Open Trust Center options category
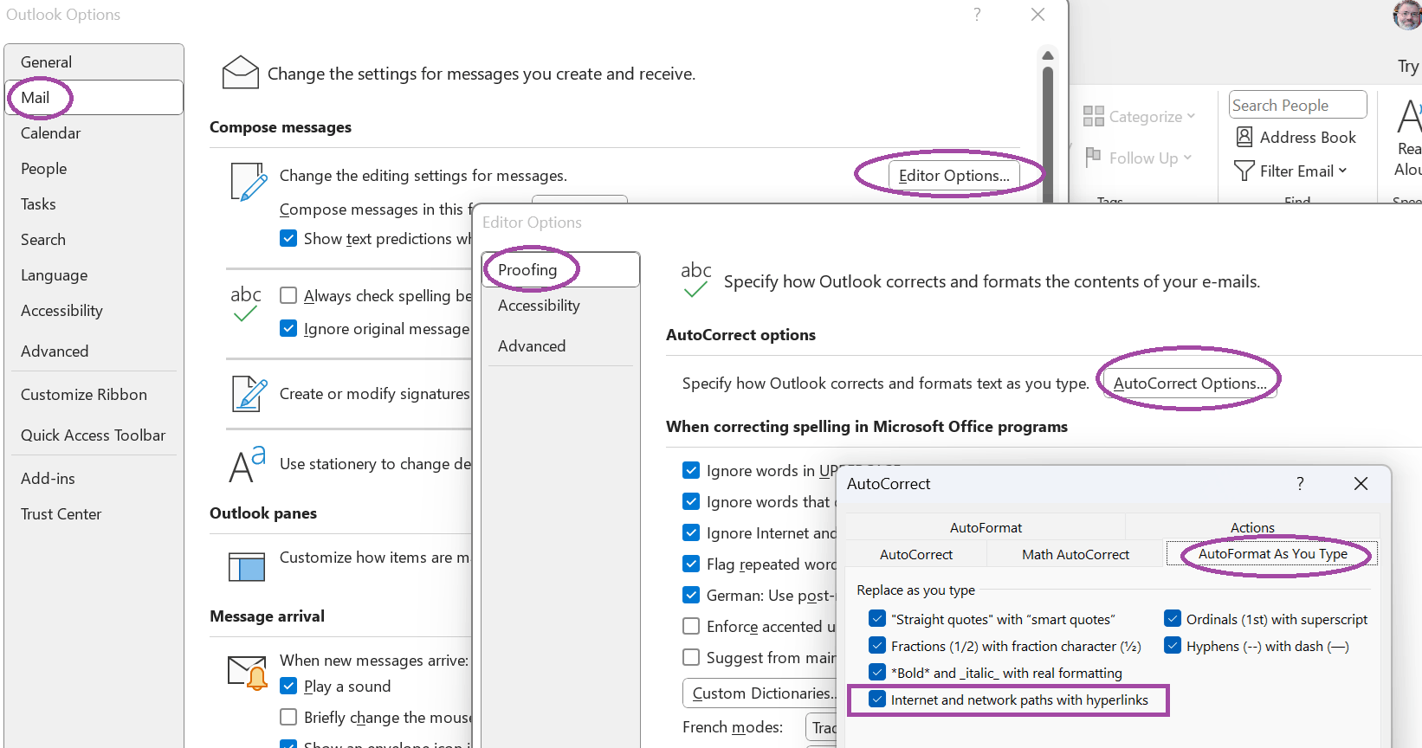This screenshot has height=748, width=1422. coord(94,514)
